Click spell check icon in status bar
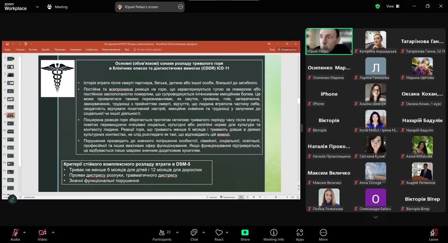 pyautogui.click(x=21, y=197)
